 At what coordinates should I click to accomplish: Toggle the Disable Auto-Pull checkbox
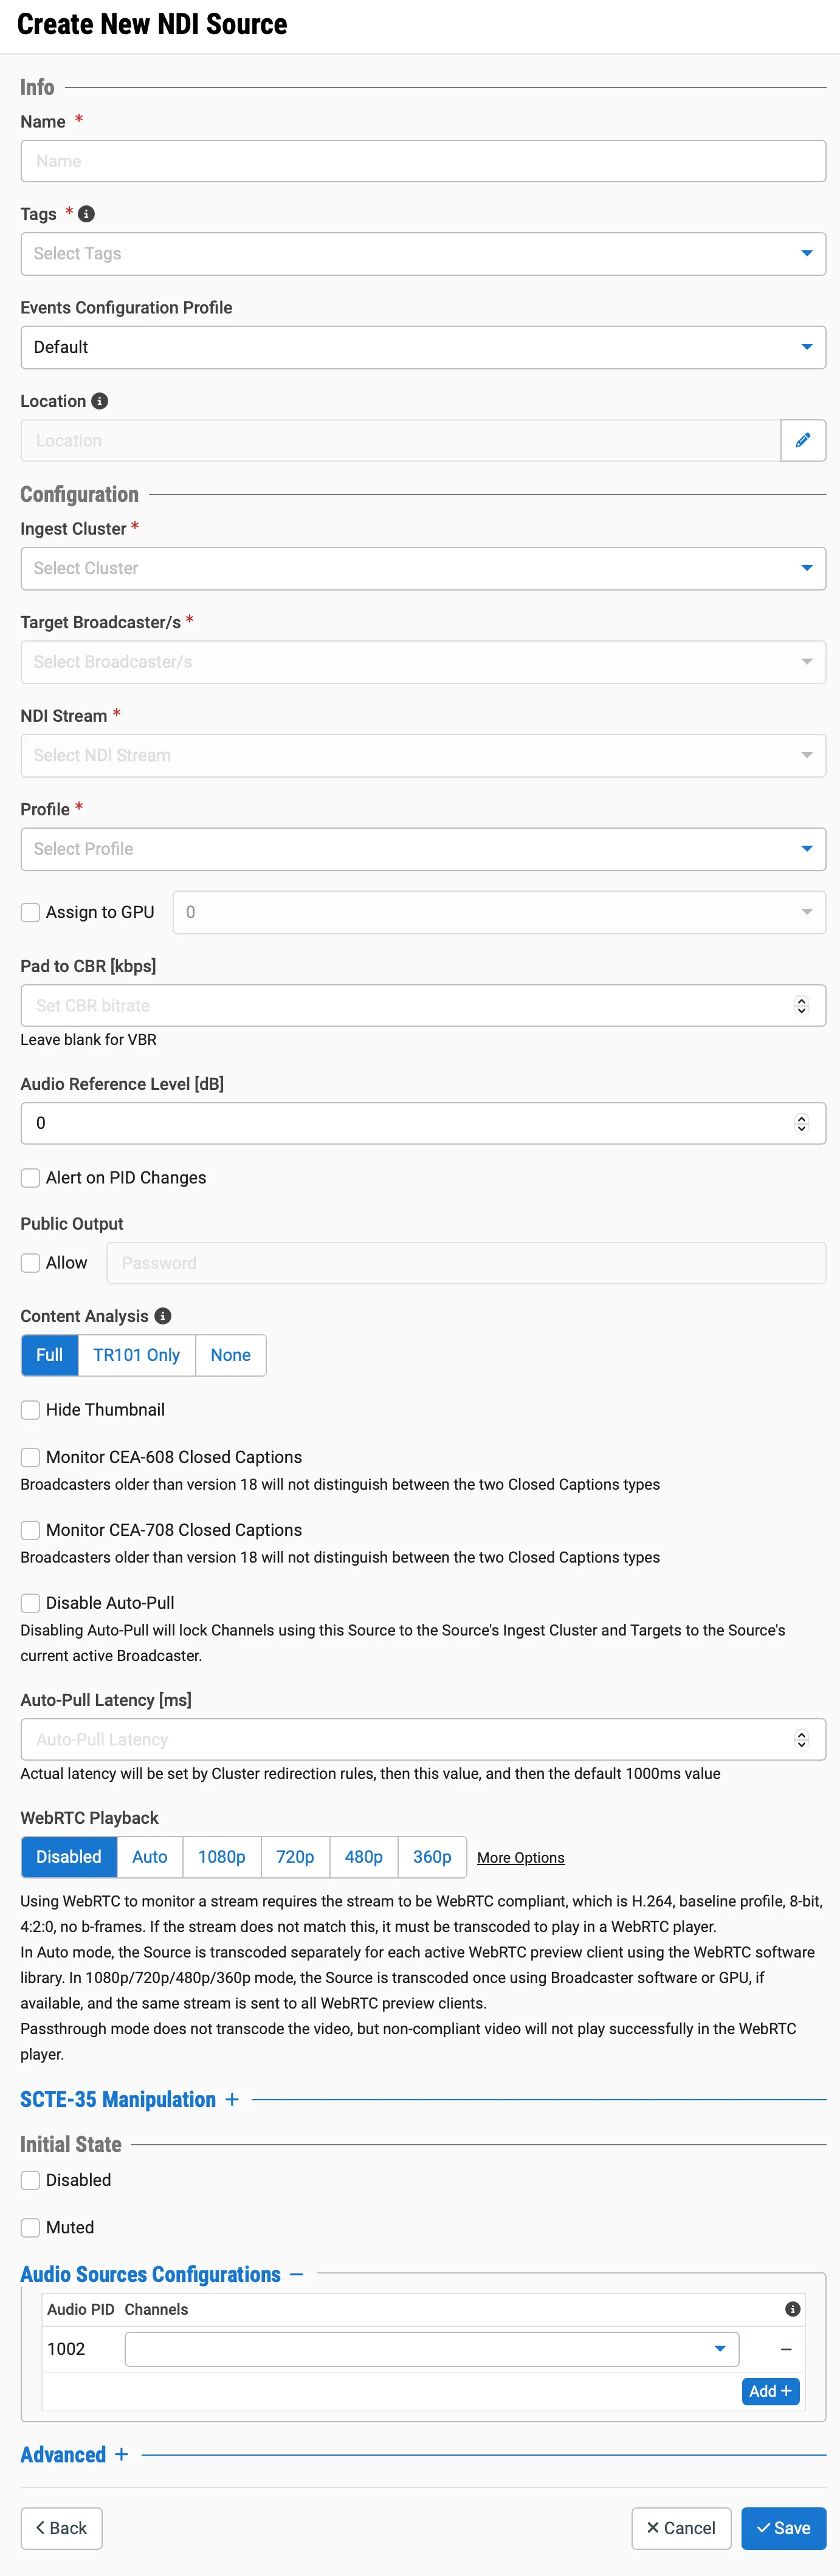31,1603
